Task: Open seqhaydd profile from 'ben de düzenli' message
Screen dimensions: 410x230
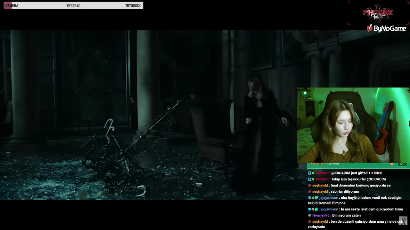Action: point(320,221)
